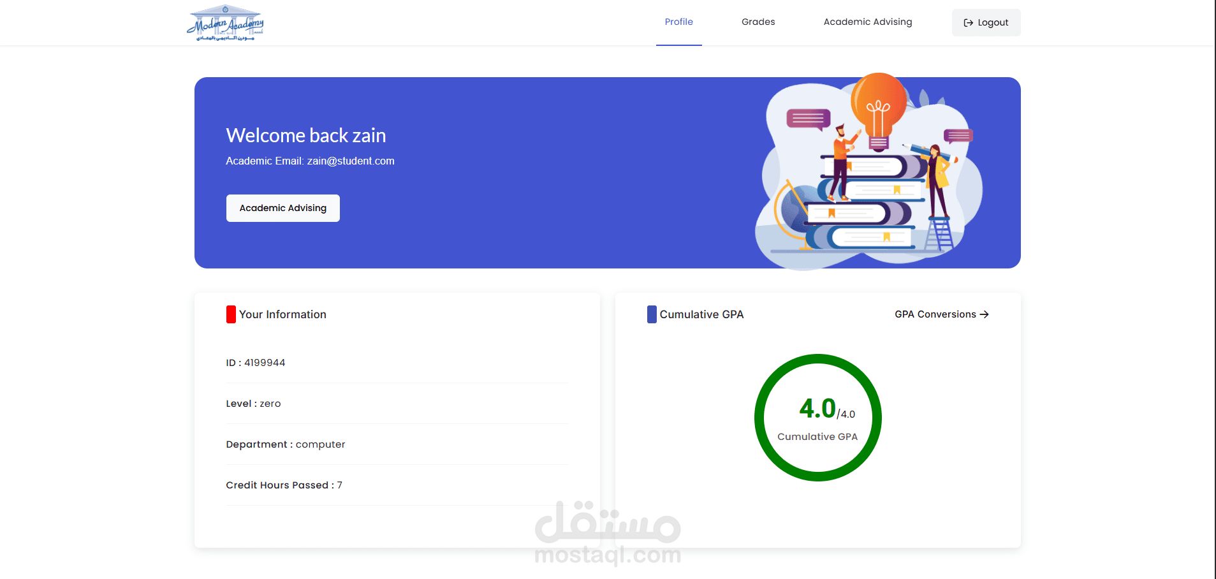Log out using the Logout button

[986, 22]
